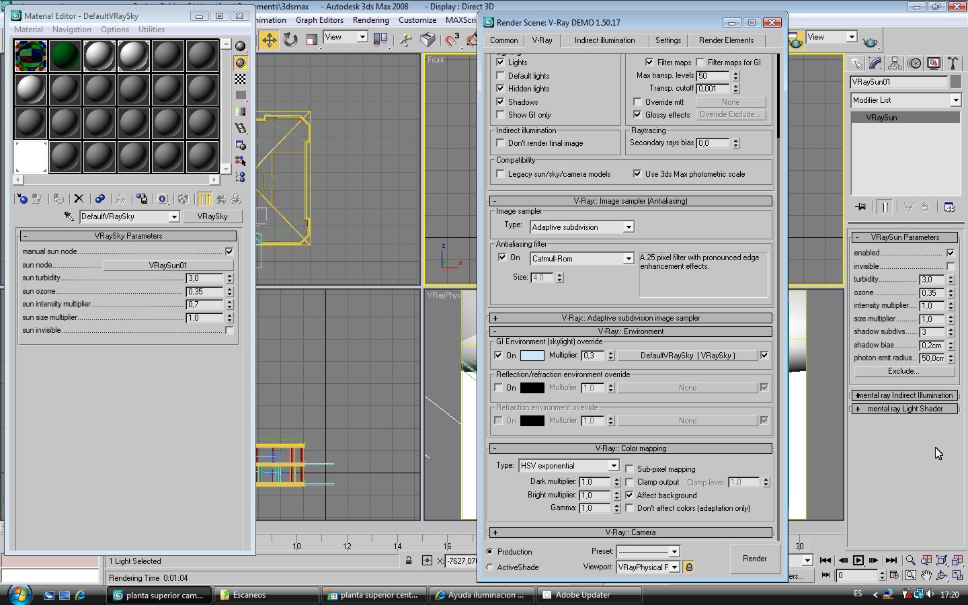968x605 pixels.
Task: Toggle manual sun node checkbox
Action: [x=229, y=251]
